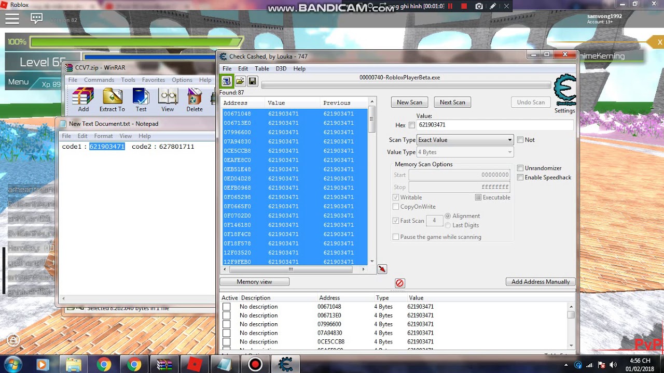
Task: Click the Bandicam record icon on the taskbar
Action: (x=255, y=365)
